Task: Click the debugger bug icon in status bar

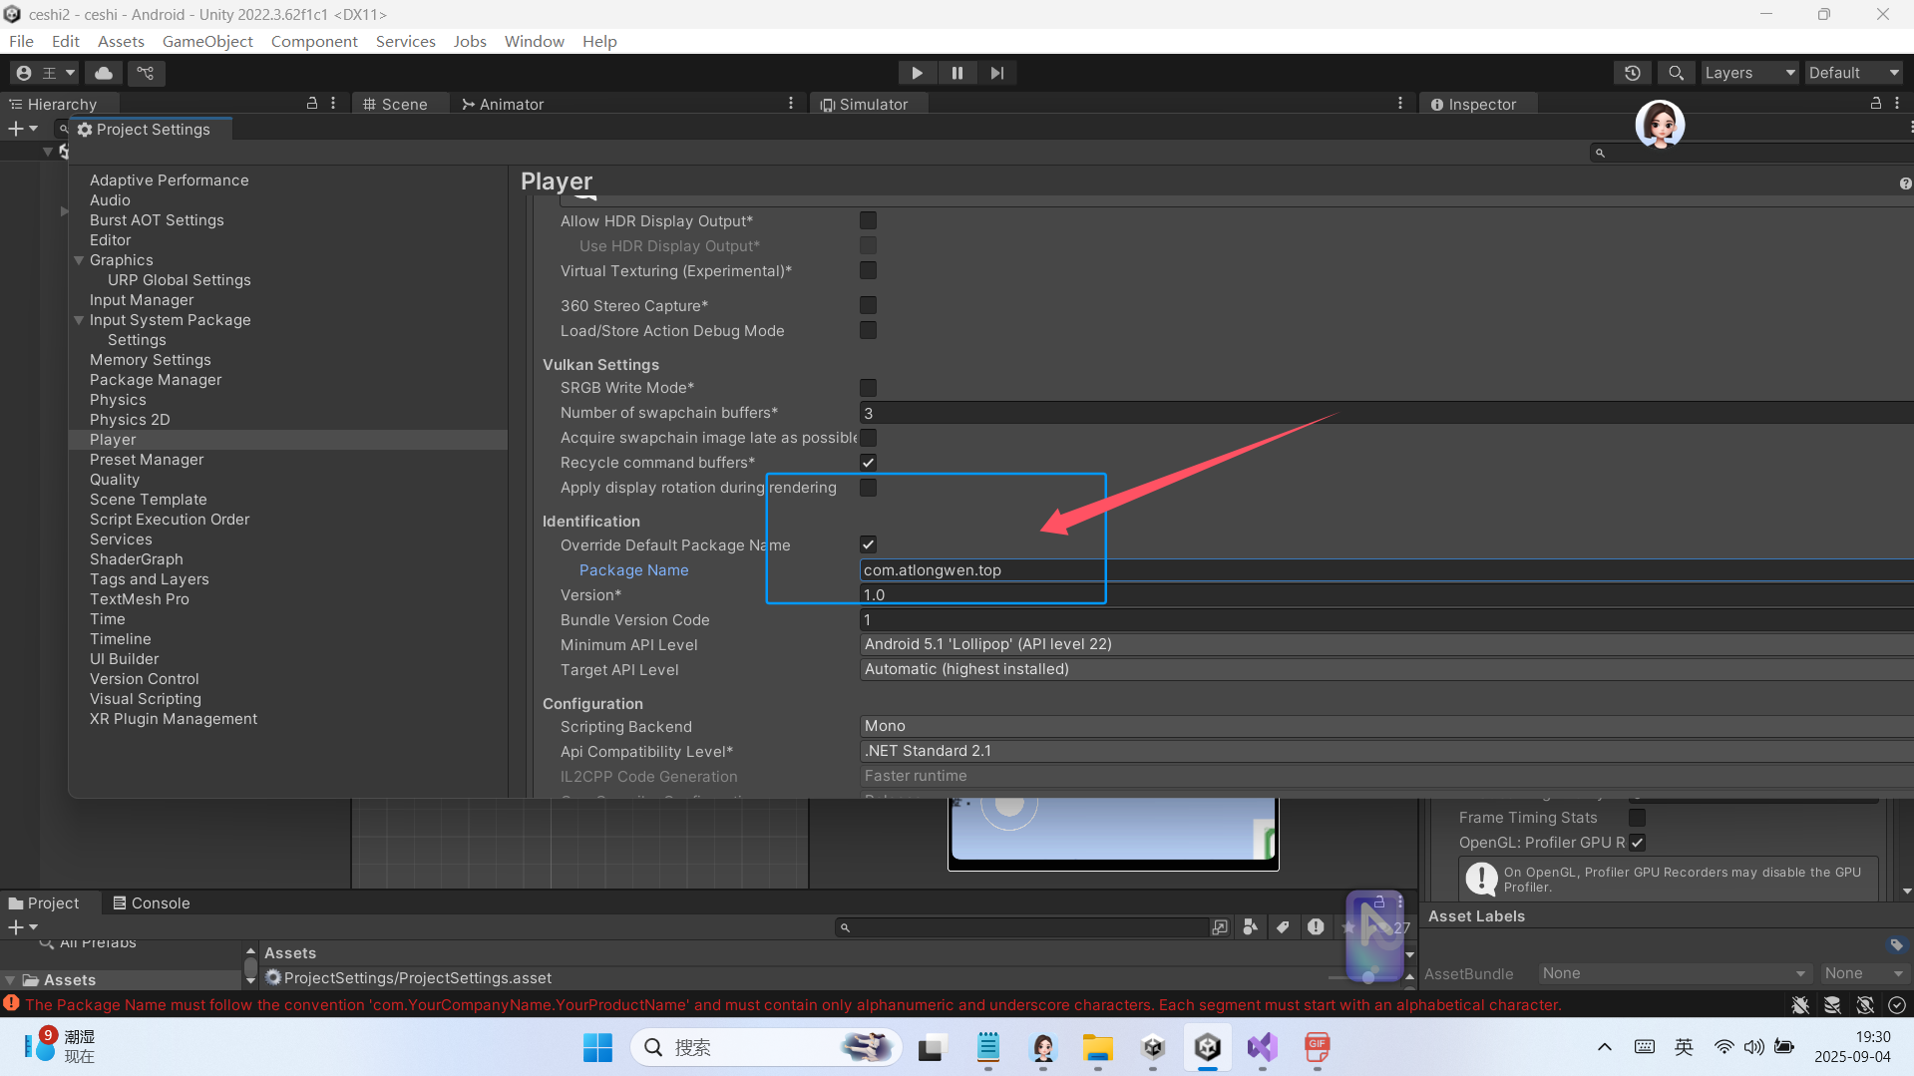Action: point(1800,1005)
